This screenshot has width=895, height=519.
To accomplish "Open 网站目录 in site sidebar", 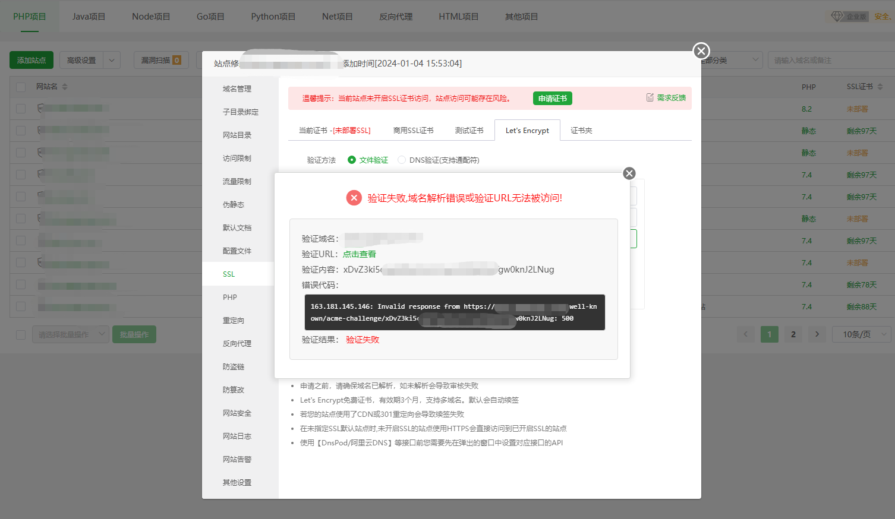I will [237, 135].
